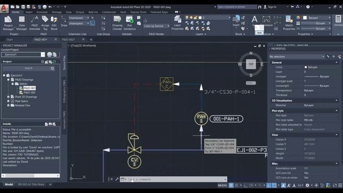Click the Plot printer icon in quick access toolbar
The height and width of the screenshot is (193, 343).
[x=44, y=7]
